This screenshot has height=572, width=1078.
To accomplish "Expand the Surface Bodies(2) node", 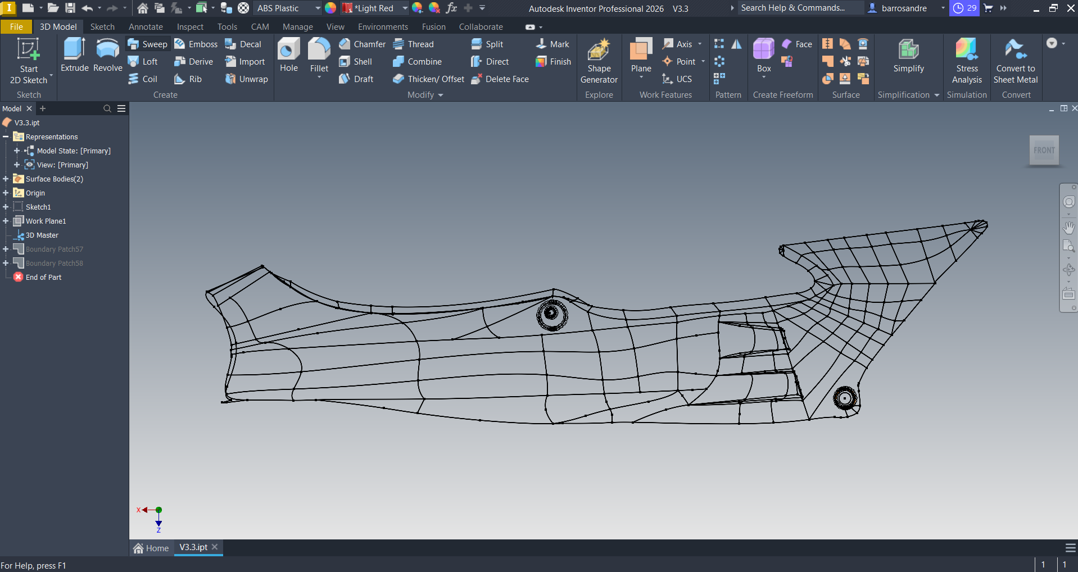I will pyautogui.click(x=6, y=179).
